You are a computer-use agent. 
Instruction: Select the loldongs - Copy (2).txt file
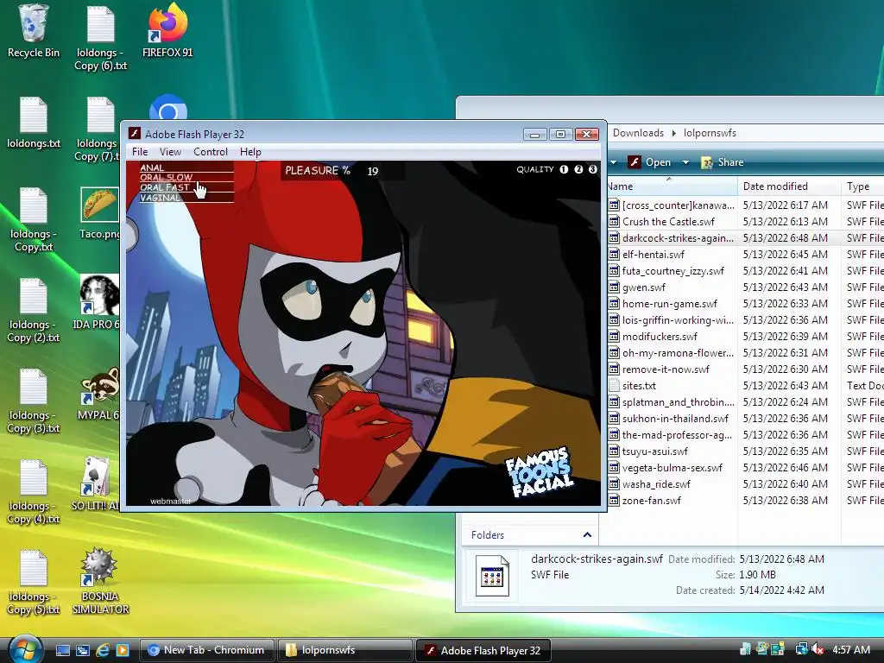coord(34,310)
